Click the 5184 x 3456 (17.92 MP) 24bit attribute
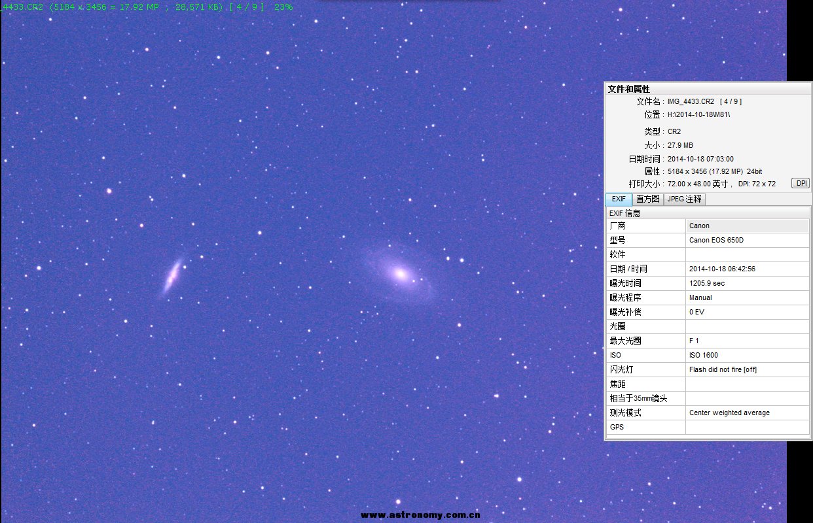Viewport: 813px width, 523px height. 715,171
